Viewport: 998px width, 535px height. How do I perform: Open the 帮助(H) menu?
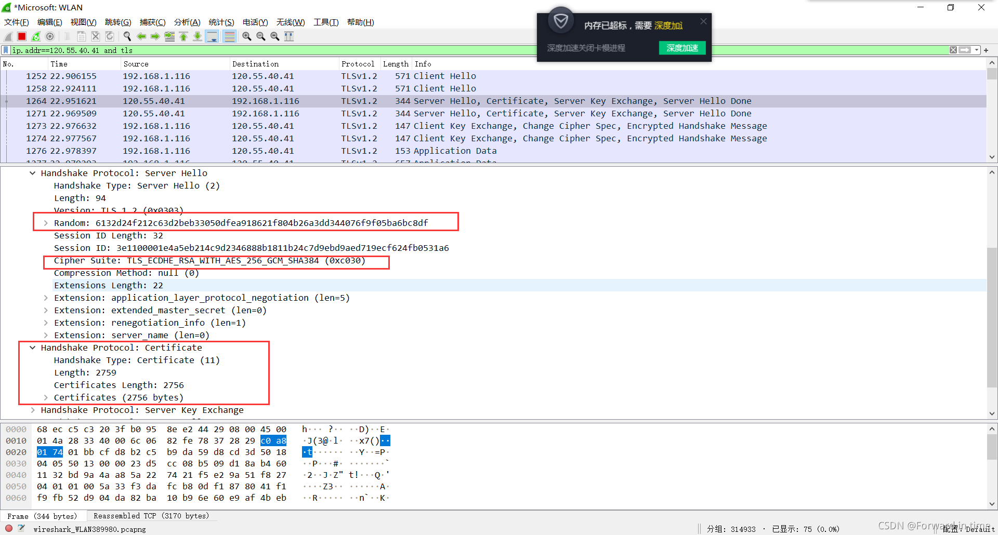click(361, 22)
